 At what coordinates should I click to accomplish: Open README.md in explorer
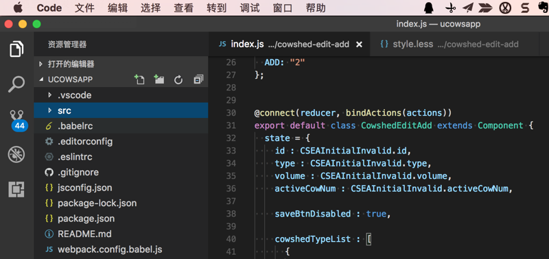(84, 234)
